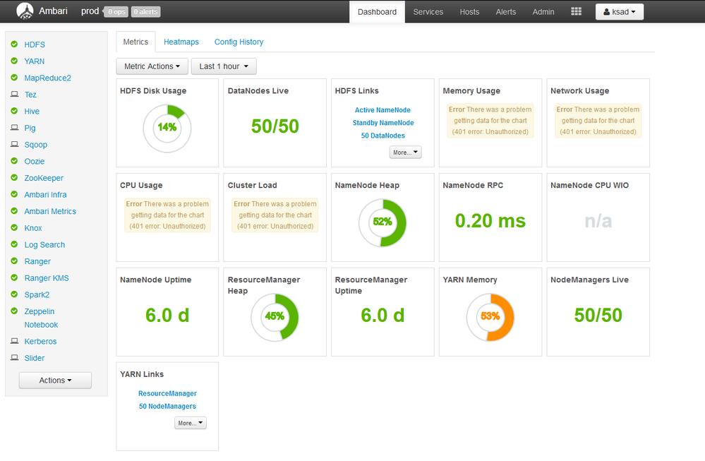This screenshot has height=461, width=705.
Task: Open the Zeppelin Notebook service link
Action: point(41,318)
